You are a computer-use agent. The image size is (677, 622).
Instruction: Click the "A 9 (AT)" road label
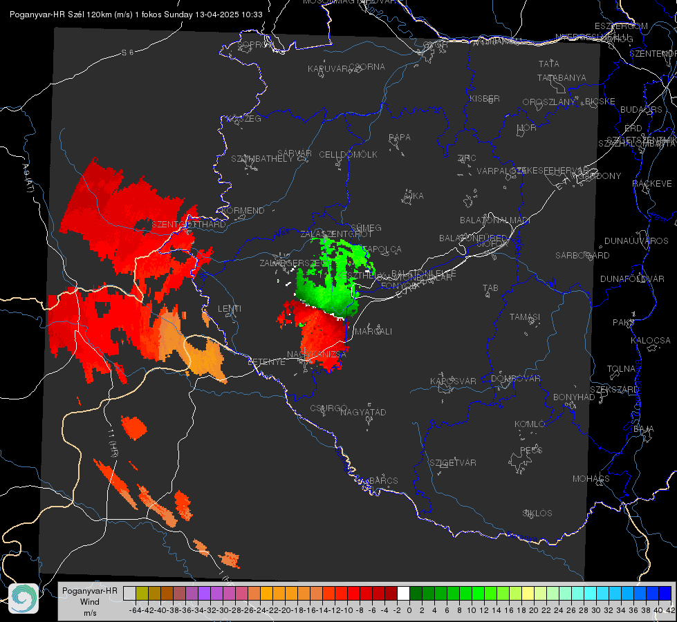(x=28, y=178)
